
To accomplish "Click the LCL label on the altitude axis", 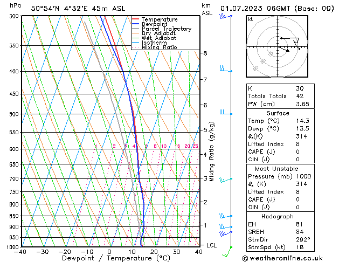I will [x=212, y=245].
